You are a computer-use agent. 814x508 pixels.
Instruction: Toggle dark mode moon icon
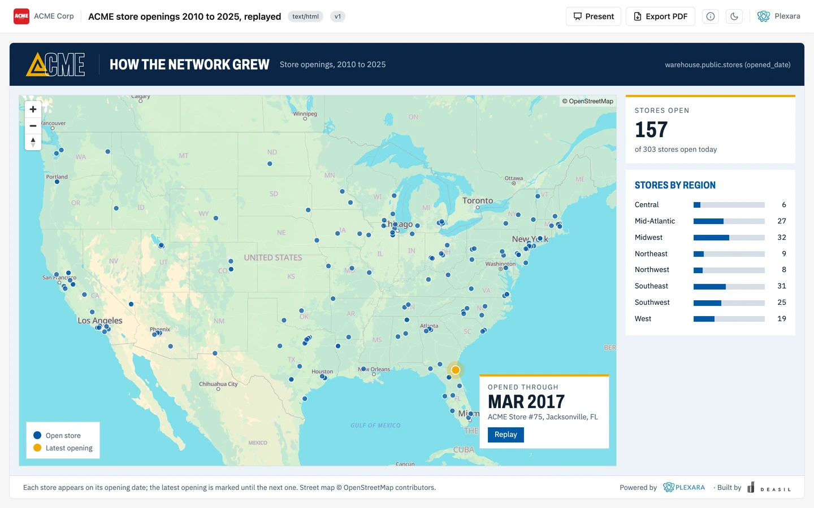point(734,16)
